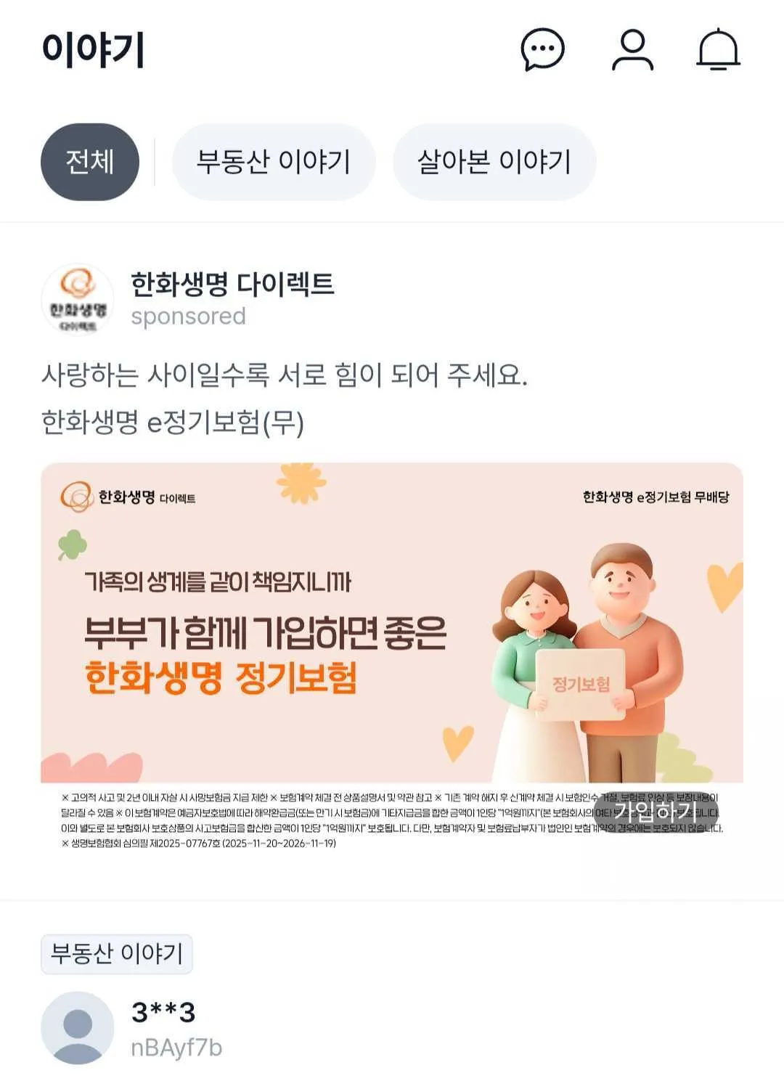The height and width of the screenshot is (1089, 784).
Task: Tap the 이야기 page title
Action: [x=93, y=49]
